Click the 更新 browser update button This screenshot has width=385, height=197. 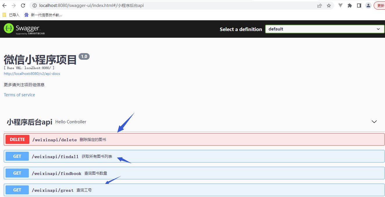(380, 6)
